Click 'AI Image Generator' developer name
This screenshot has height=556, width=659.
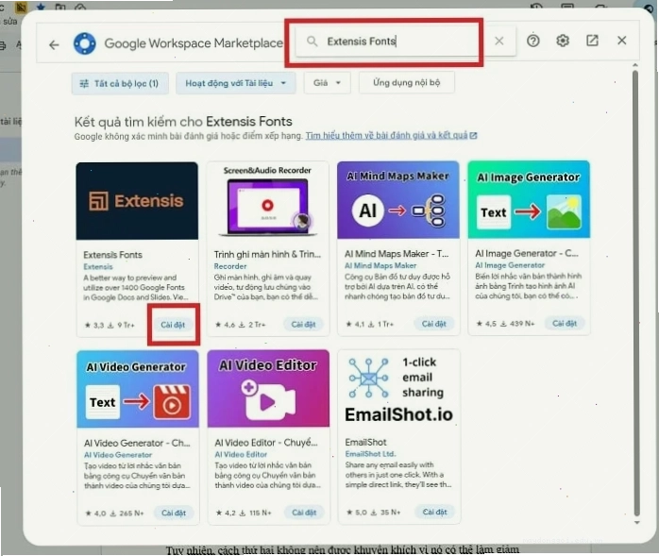point(510,265)
